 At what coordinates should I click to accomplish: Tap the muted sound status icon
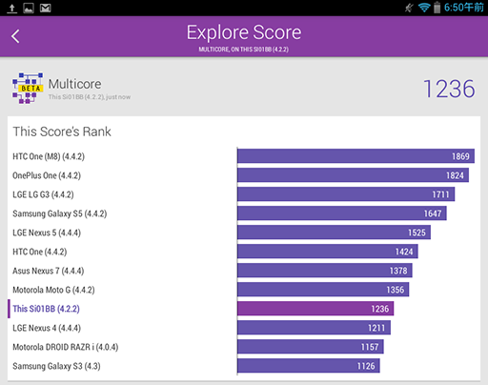pyautogui.click(x=409, y=8)
